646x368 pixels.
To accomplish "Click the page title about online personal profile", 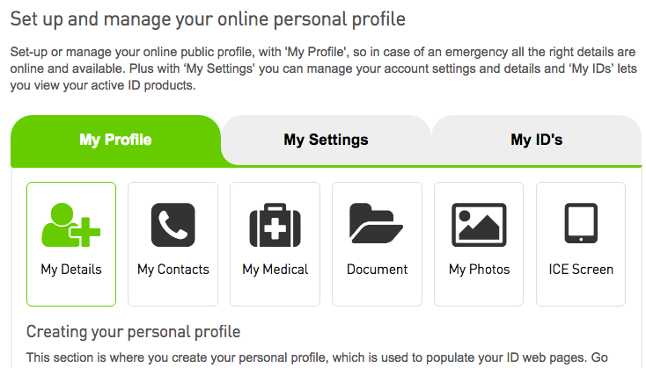I will 208,19.
